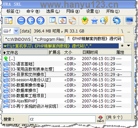The width and height of the screenshot is (138, 128).
Task: Expand the drive f dropdown
Action: click(16, 31)
